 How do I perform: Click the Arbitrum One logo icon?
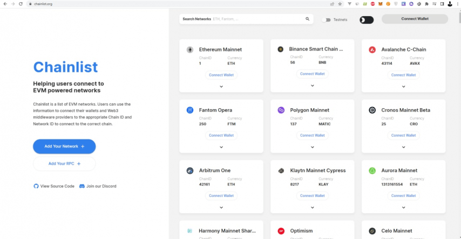(190, 171)
